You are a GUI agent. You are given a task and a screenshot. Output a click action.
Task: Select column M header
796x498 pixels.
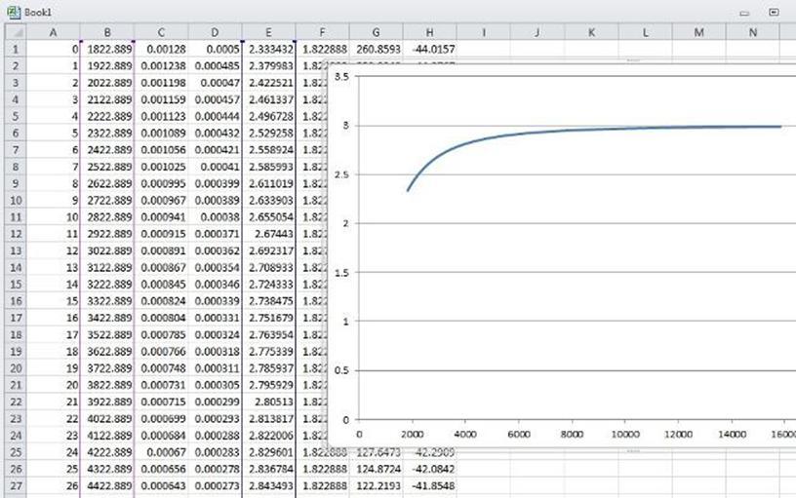(699, 32)
